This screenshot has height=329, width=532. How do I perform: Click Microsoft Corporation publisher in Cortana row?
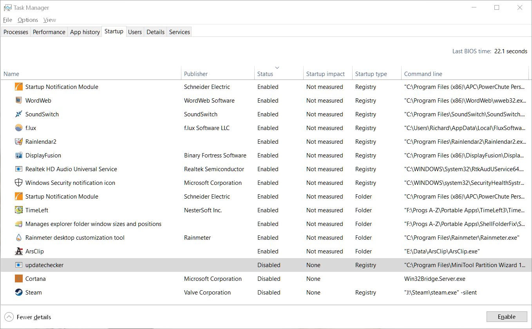coord(213,279)
